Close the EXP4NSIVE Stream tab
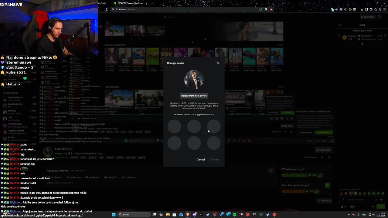This screenshot has height=218, width=388. [146, 3]
